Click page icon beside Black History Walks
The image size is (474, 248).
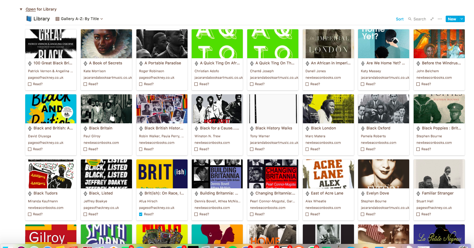click(x=252, y=128)
